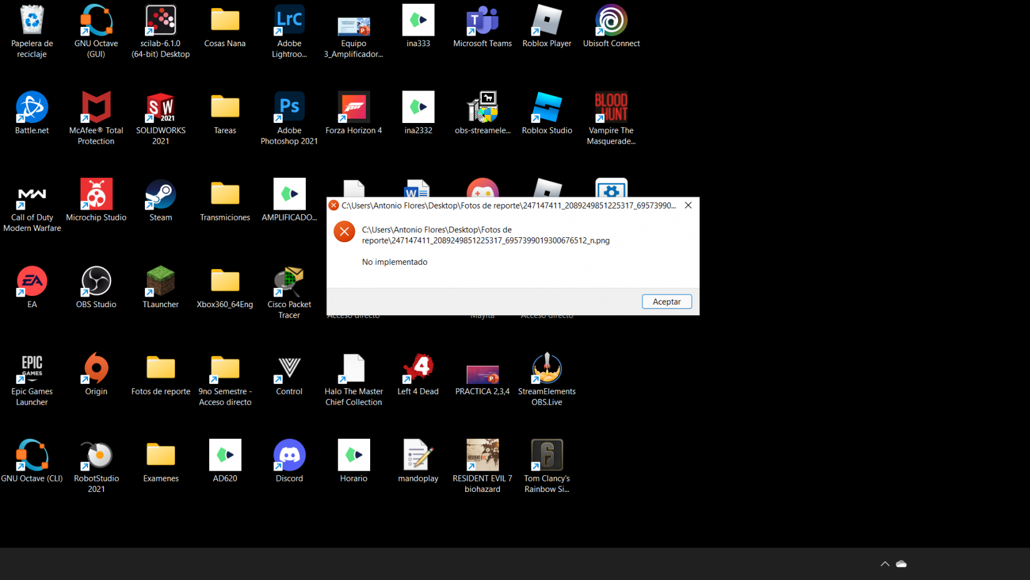
Task: Open Adobe Photoshop 2021
Action: point(289,118)
